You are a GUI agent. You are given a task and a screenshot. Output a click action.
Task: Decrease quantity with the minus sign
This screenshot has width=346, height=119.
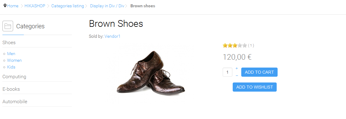tap(237, 76)
